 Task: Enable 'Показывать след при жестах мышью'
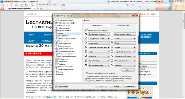point(86,73)
